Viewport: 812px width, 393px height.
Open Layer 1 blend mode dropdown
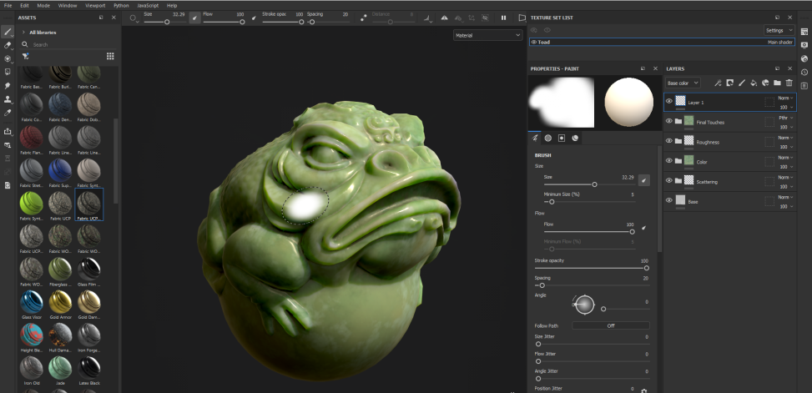(x=785, y=98)
